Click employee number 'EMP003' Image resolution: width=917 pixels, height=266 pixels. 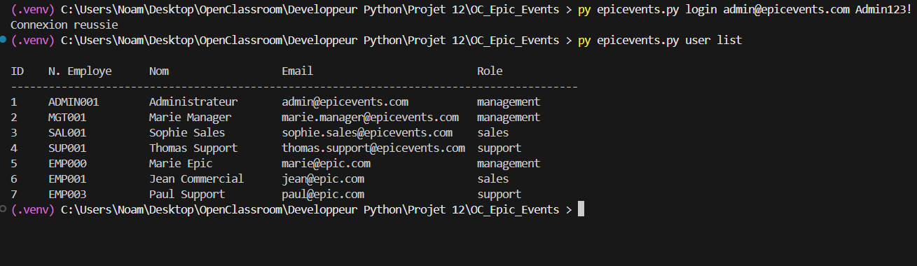[67, 195]
